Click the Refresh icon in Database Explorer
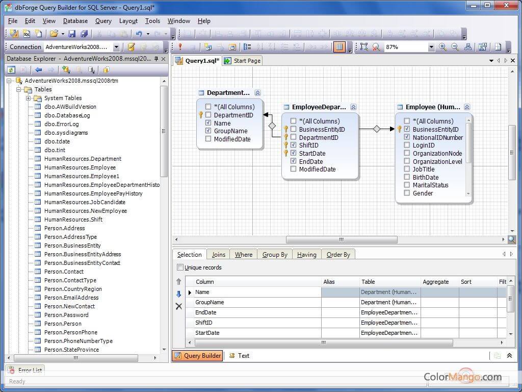Screen dimensions: 522x392 point(11,70)
